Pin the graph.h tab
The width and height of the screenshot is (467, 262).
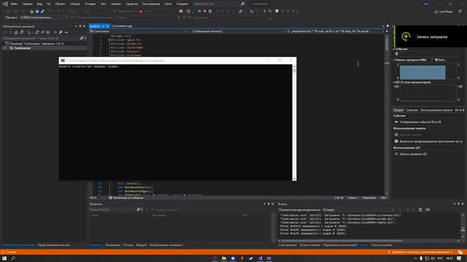[103, 26]
